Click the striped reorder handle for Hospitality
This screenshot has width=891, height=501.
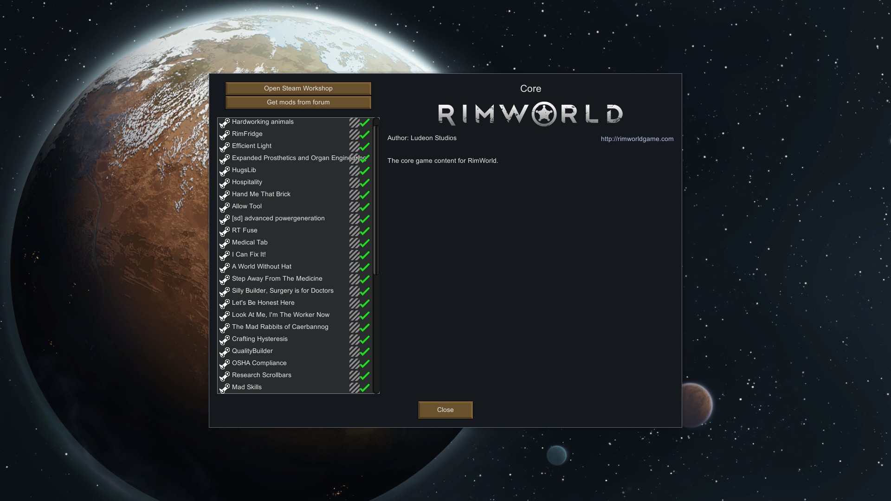tap(354, 183)
